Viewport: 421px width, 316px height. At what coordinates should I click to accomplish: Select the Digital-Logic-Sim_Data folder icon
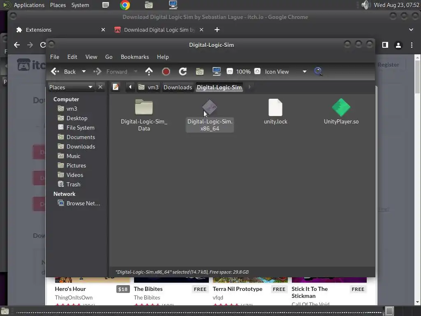(x=144, y=107)
